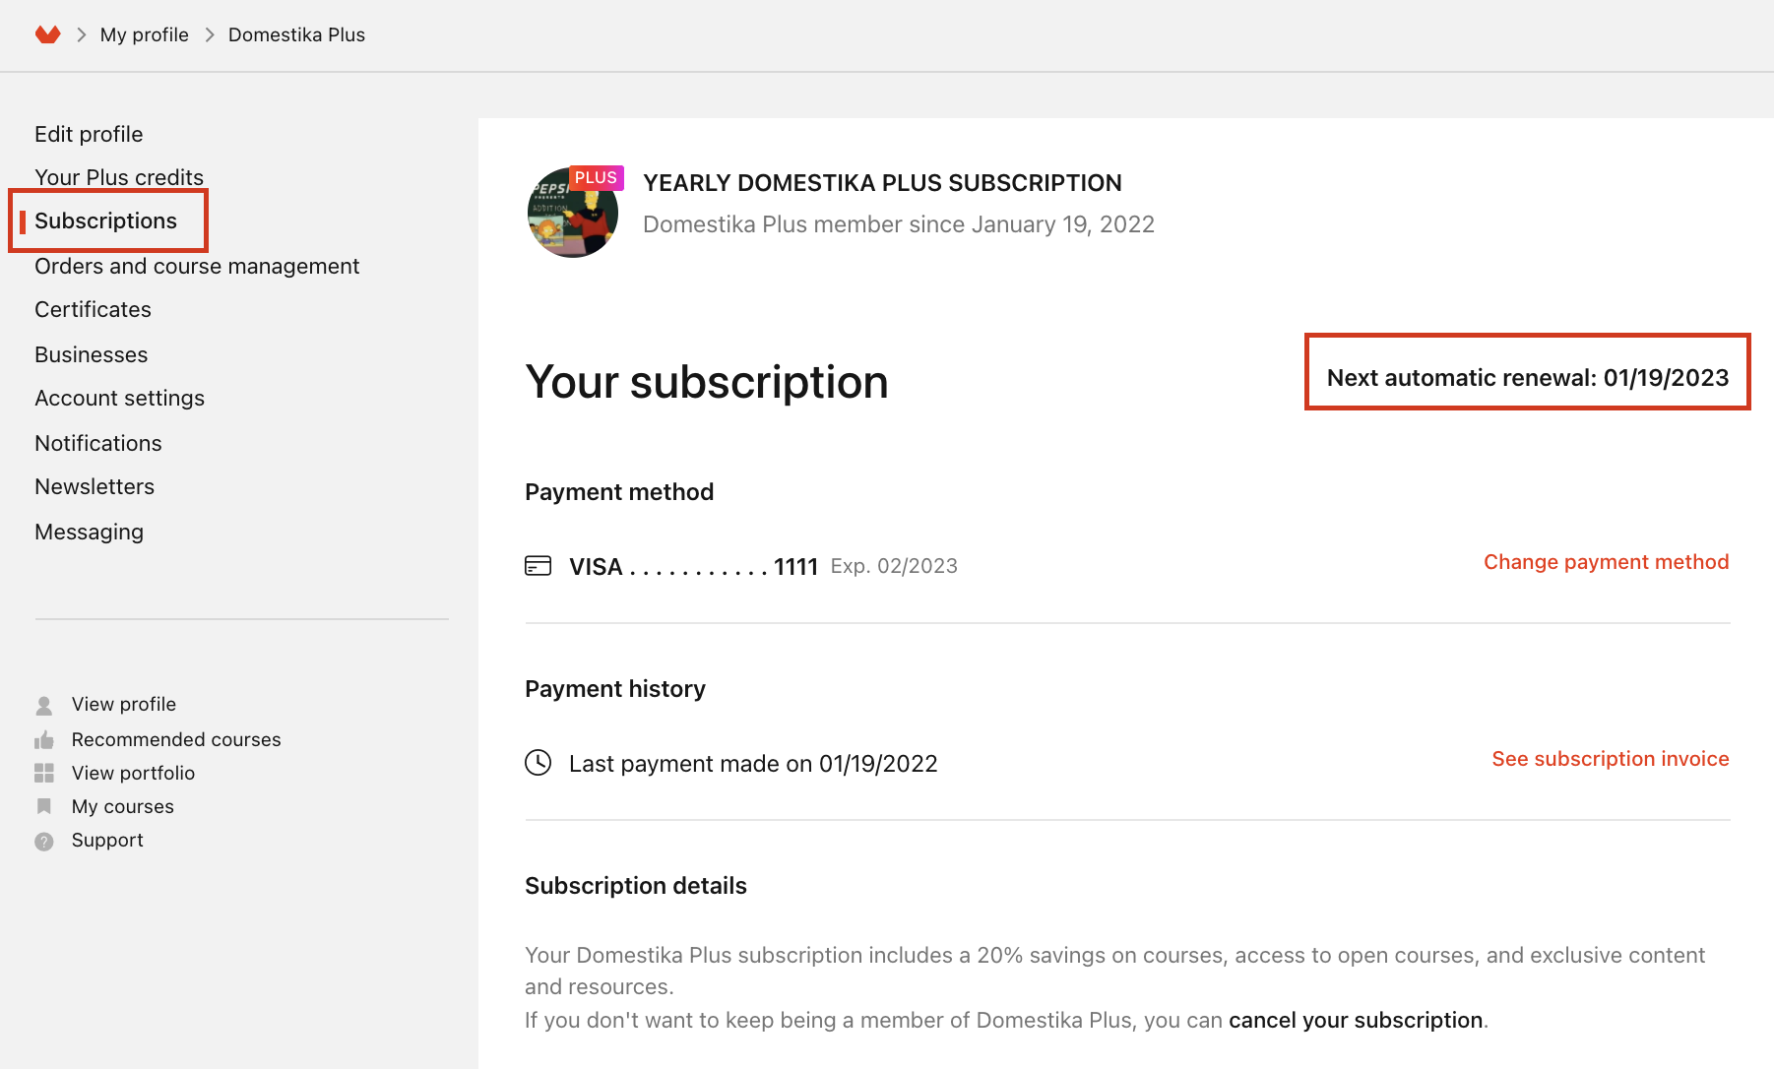Click Change payment method

(1606, 561)
